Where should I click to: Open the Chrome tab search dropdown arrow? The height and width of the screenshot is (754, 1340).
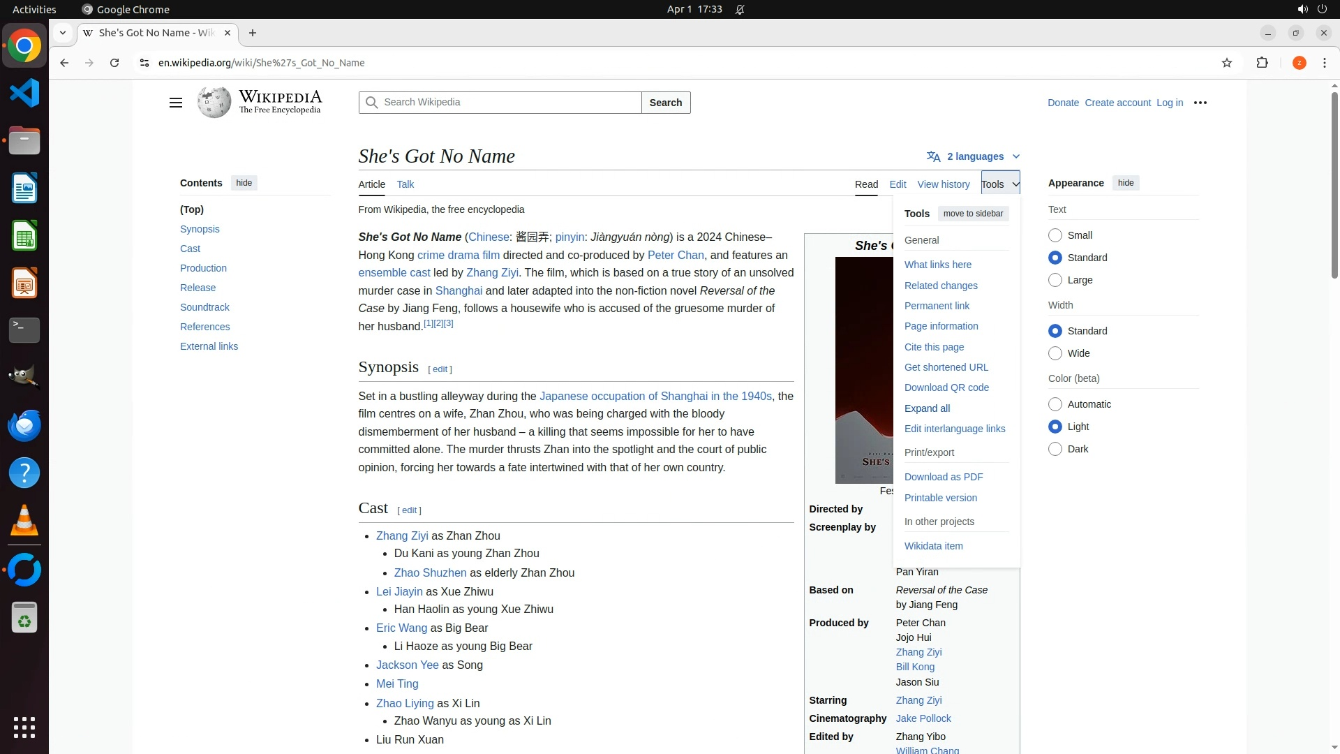coord(63,33)
